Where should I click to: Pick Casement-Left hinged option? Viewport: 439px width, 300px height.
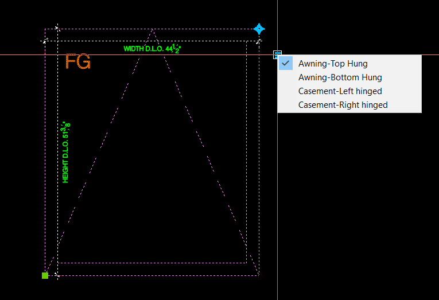[349, 91]
